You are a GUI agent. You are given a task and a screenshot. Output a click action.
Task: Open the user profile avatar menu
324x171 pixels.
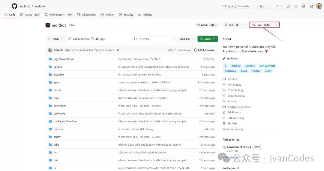pos(319,6)
